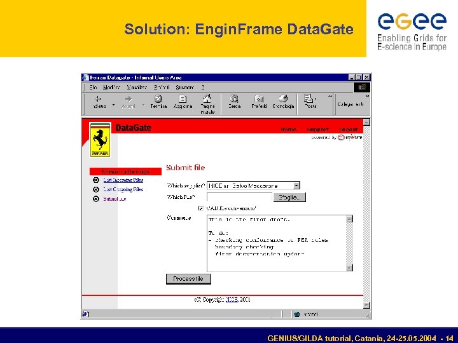Screen dimensions: 458x343
Task: Open the Preferiti menu
Action: coord(162,87)
